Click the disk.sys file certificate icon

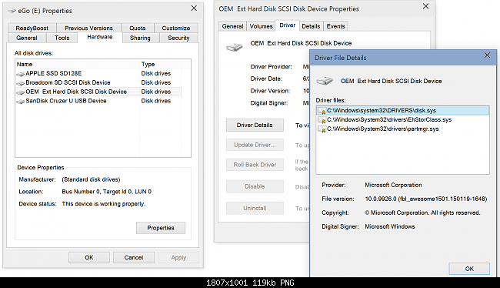[x=322, y=111]
